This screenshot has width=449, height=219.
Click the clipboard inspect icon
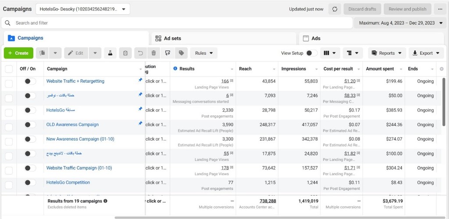[x=125, y=53]
